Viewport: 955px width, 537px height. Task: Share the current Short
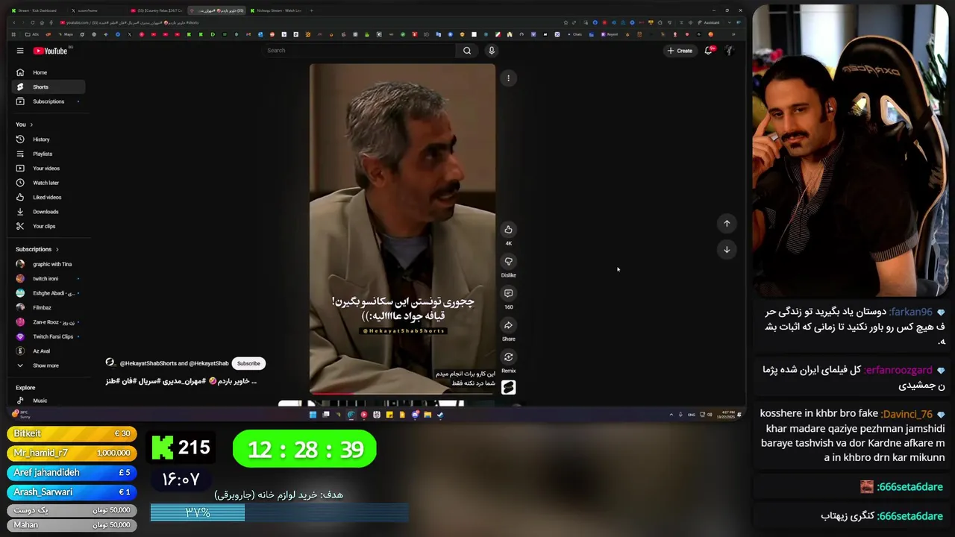point(508,325)
